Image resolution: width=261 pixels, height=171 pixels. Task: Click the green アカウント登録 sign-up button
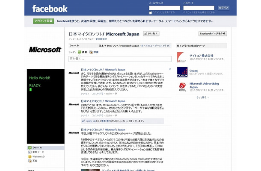[x=44, y=21]
